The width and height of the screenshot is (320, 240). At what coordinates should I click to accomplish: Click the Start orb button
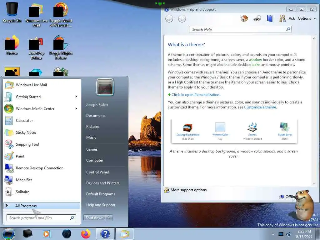8,234
